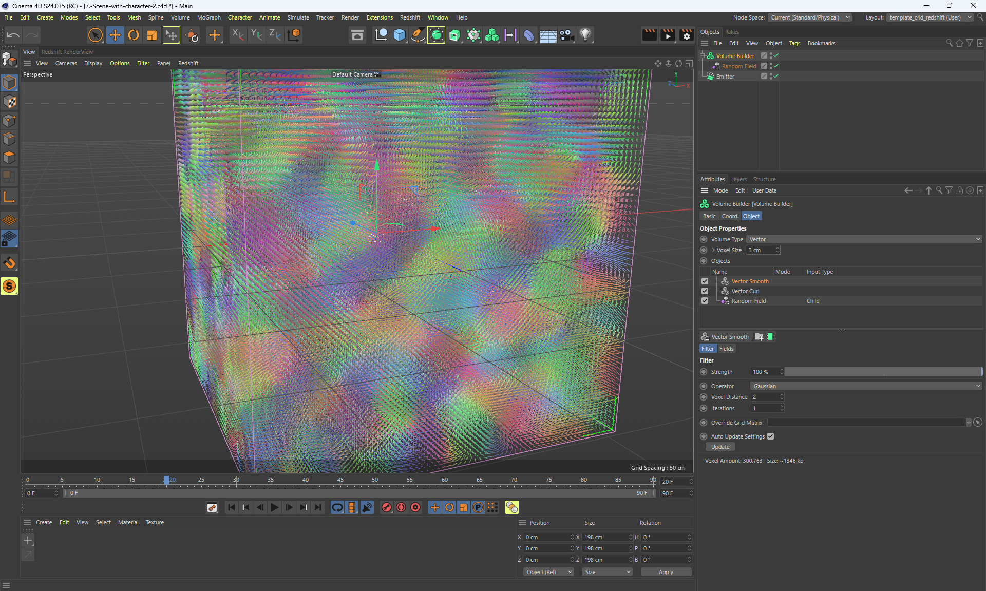The height and width of the screenshot is (591, 986).
Task: Click the Undo arrow icon
Action: 13,35
